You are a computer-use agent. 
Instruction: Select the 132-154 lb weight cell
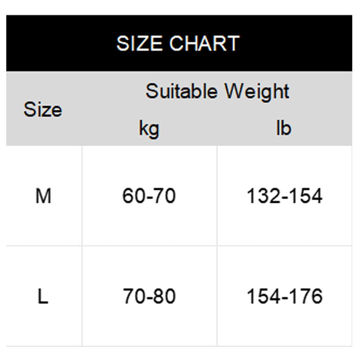click(x=285, y=196)
